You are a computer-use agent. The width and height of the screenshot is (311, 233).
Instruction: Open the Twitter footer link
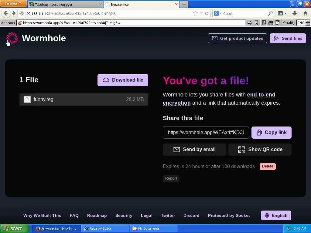tap(168, 216)
